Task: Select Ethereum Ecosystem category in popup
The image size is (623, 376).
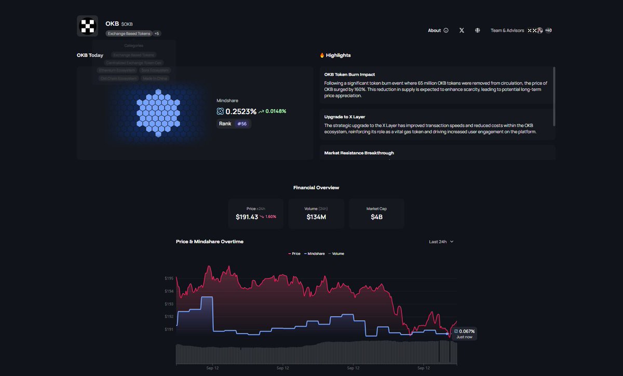Action: coord(117,70)
